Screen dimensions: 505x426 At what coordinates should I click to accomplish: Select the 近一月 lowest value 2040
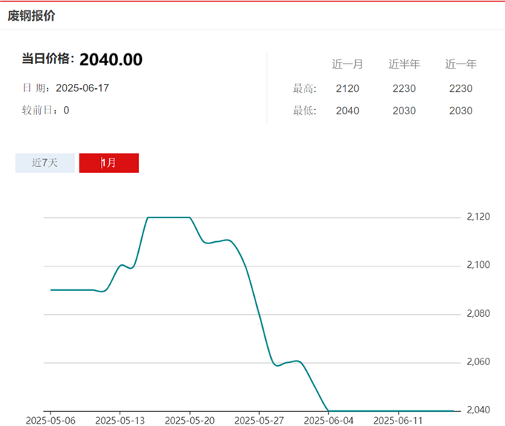click(347, 111)
